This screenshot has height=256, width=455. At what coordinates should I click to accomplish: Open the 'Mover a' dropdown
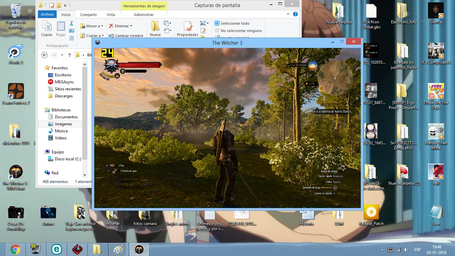(91, 26)
